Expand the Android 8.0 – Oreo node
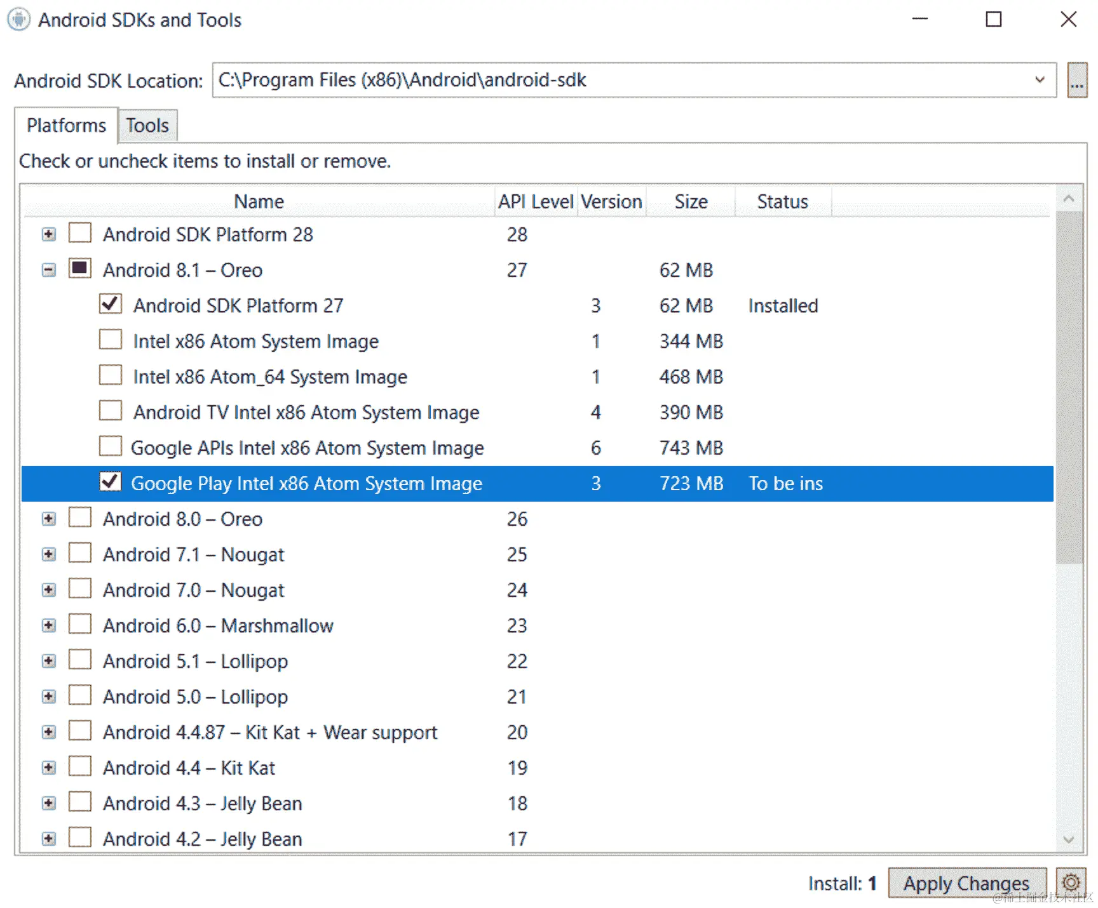 point(48,519)
